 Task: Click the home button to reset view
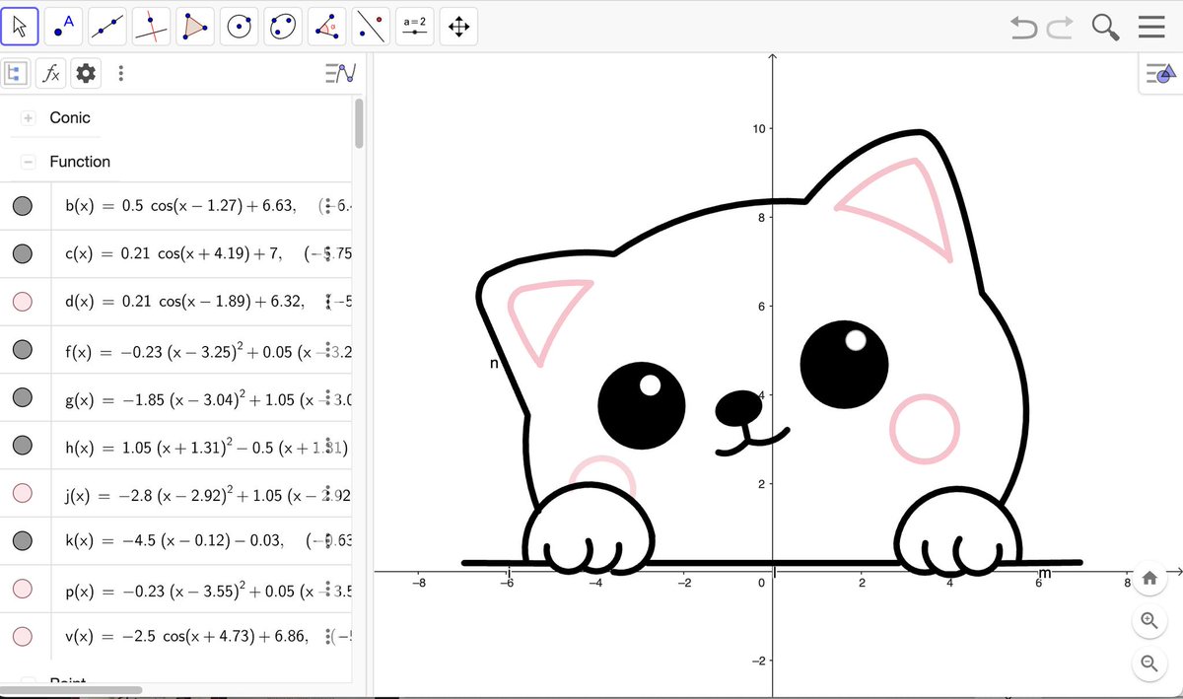pyautogui.click(x=1149, y=579)
